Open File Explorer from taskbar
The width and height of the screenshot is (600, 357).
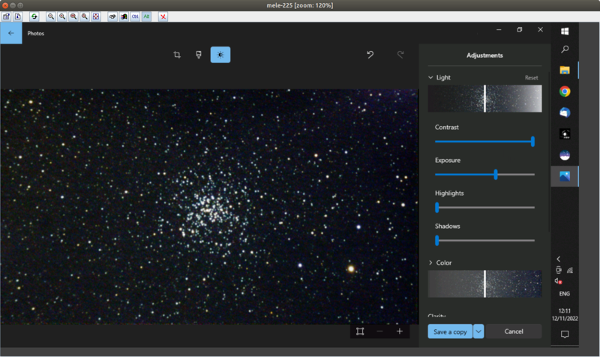pyautogui.click(x=565, y=70)
